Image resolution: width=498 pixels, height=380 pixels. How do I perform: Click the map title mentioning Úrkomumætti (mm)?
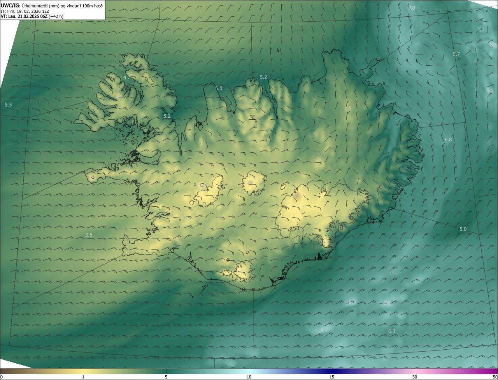(52, 5)
